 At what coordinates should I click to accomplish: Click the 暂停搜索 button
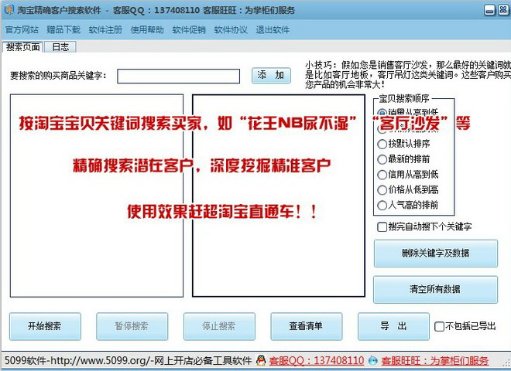tap(132, 326)
